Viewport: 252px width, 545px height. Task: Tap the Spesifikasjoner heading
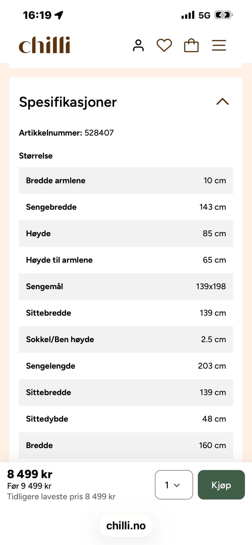(68, 102)
